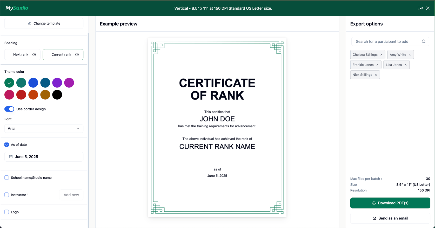435x228 pixels.
Task: Toggle the Use border design switch
Action: click(x=9, y=109)
